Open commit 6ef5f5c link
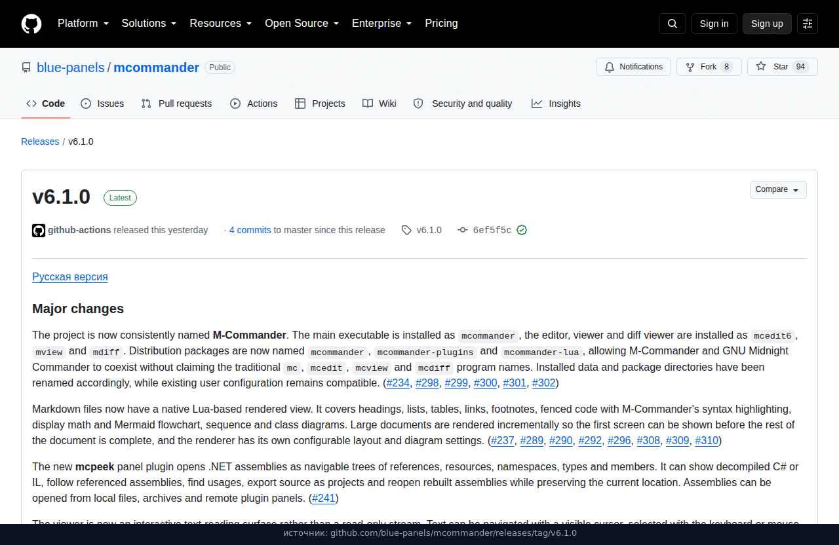This screenshot has width=839, height=545. pyautogui.click(x=492, y=230)
